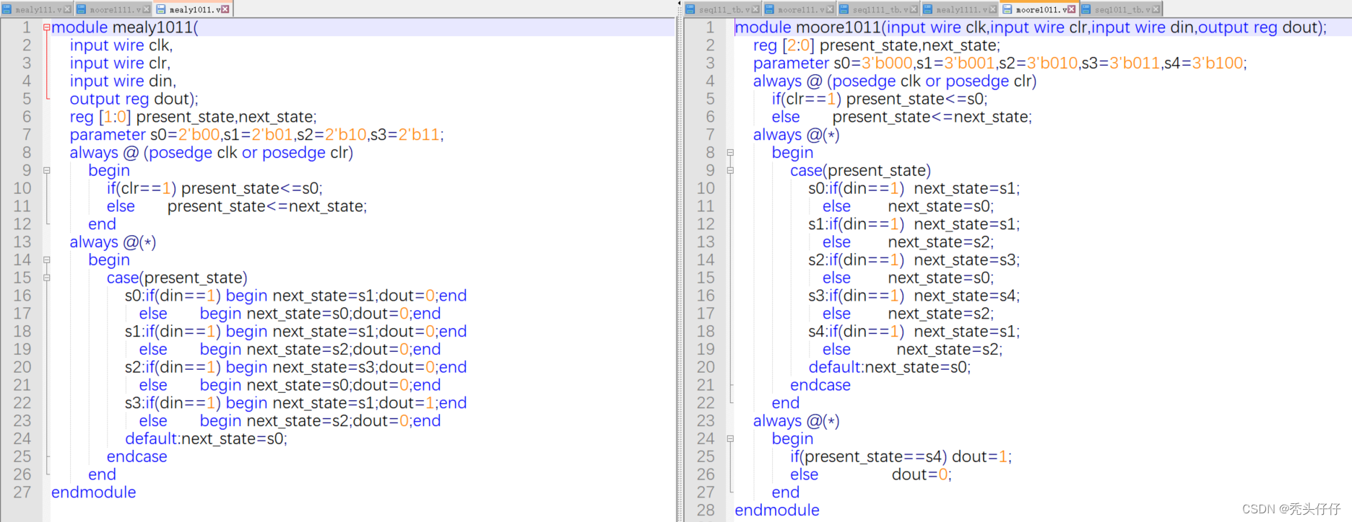Collapse the case block at right line 9
Screen dimensions: 1352x522
(x=730, y=171)
